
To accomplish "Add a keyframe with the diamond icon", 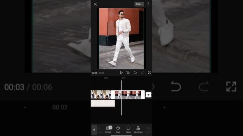I will click(x=128, y=73).
